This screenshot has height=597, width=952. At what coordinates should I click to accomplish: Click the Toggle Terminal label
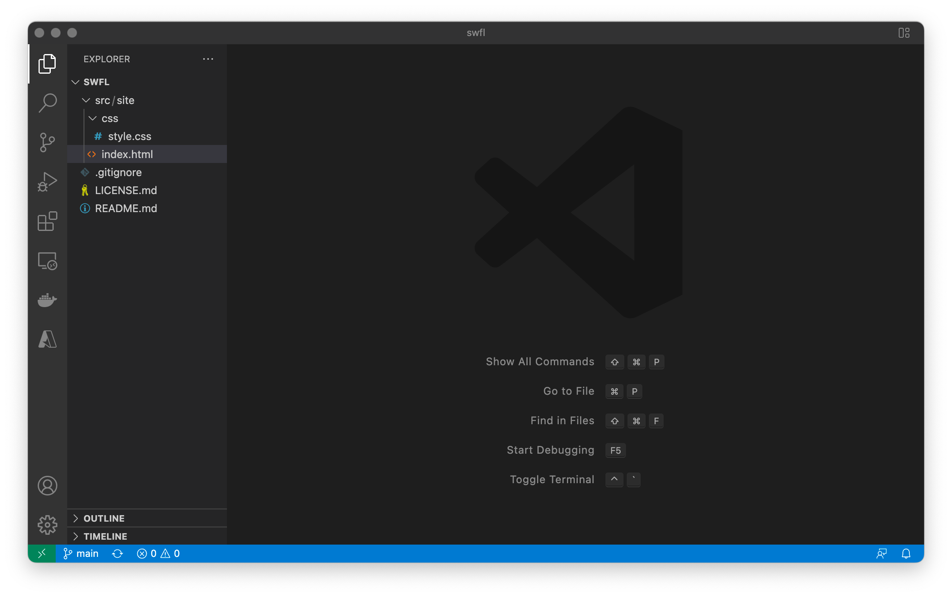(552, 480)
